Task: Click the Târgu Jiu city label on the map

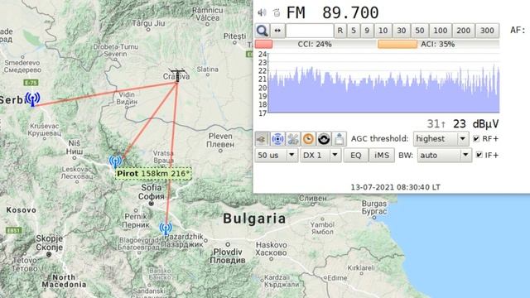Action: point(148,23)
